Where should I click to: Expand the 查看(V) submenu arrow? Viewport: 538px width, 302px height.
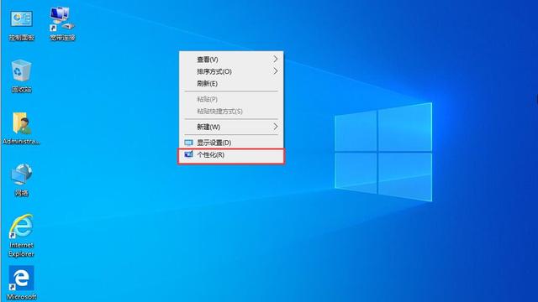coord(276,60)
